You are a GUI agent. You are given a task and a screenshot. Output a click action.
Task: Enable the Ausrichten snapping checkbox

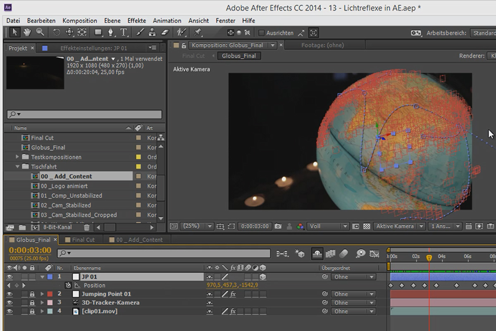261,33
